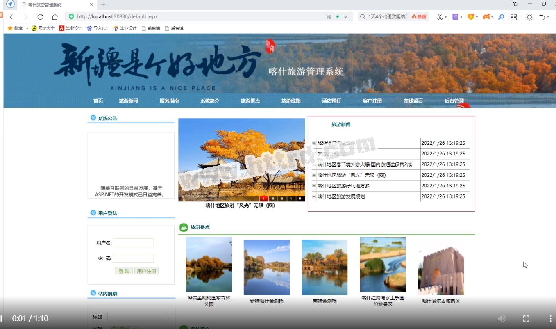
Task: Open the 网址大全 bookmark
Action: [43, 28]
